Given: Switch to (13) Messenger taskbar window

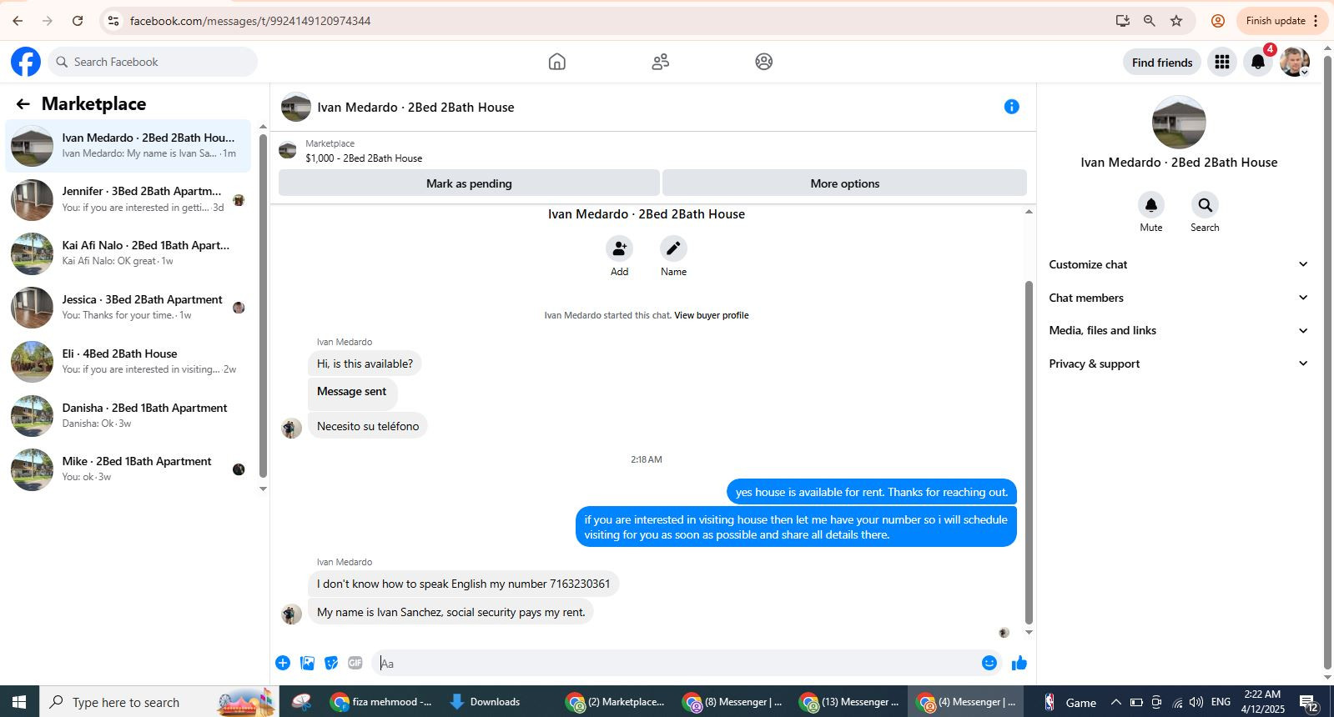Looking at the screenshot, I should pos(850,702).
